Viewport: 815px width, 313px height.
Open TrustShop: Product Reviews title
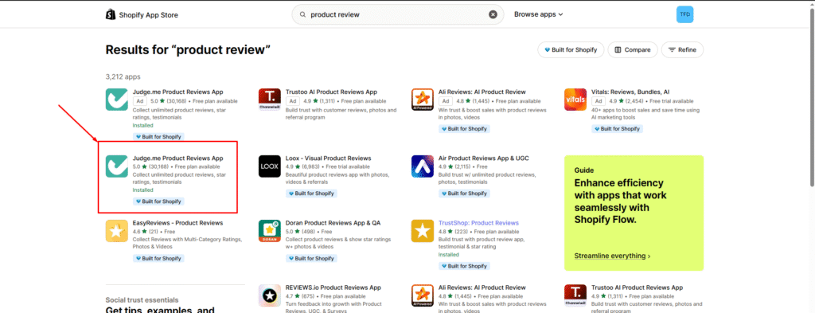click(478, 223)
